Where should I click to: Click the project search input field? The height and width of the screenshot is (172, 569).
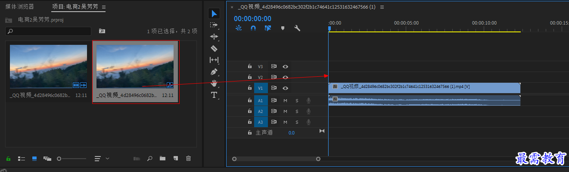(48, 31)
